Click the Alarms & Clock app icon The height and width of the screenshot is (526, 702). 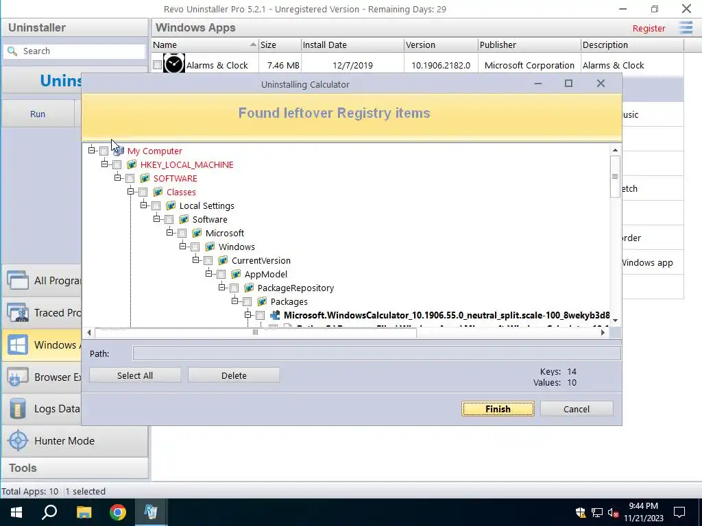coord(173,64)
